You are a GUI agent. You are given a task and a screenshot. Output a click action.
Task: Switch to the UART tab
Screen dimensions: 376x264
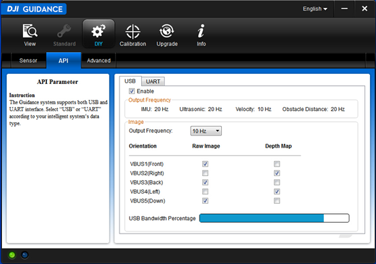click(x=153, y=81)
